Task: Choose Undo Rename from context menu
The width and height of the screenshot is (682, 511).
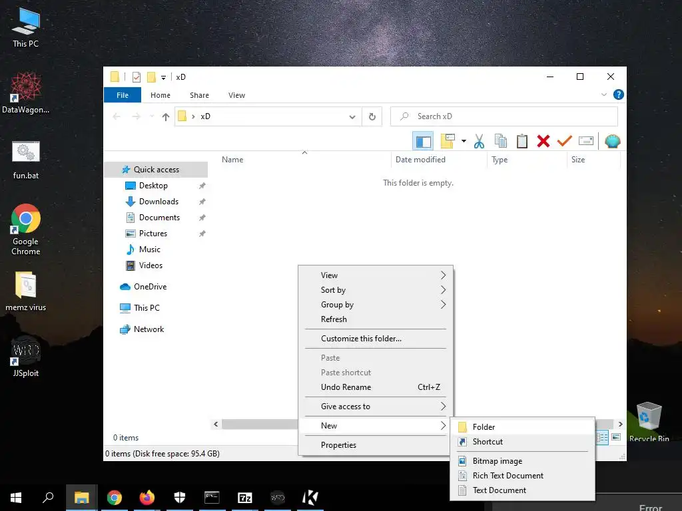Action: pyautogui.click(x=376, y=387)
